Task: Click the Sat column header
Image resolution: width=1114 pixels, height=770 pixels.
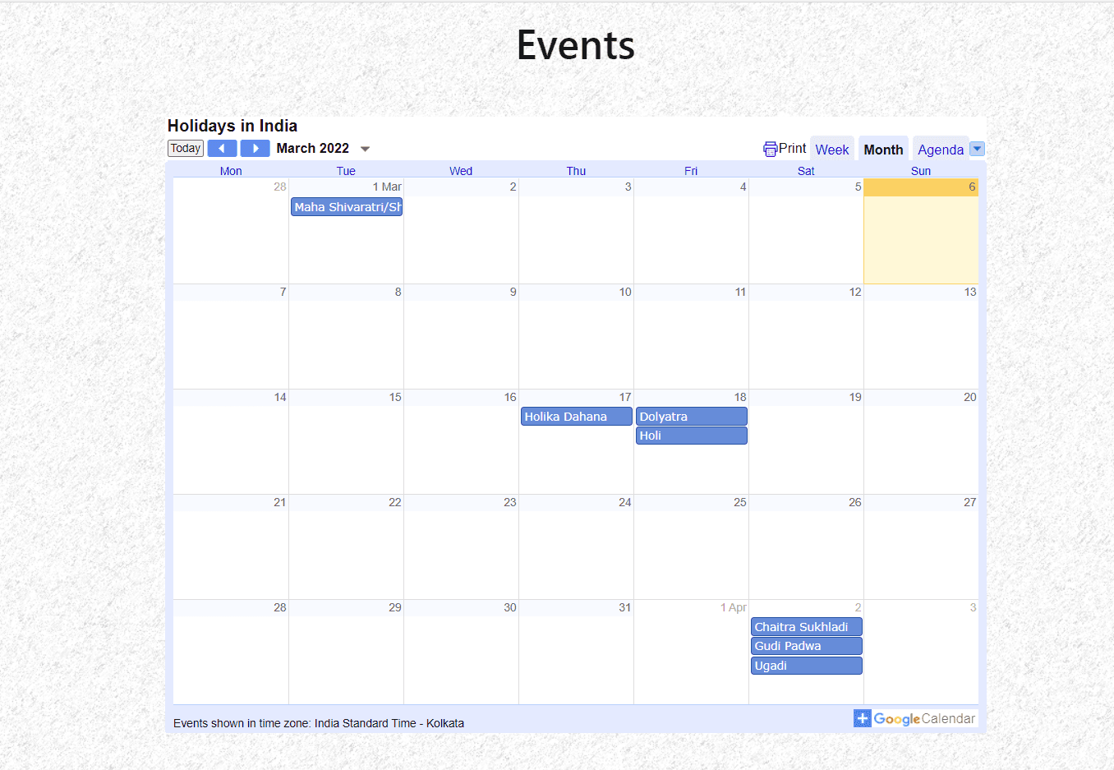Action: 806,171
